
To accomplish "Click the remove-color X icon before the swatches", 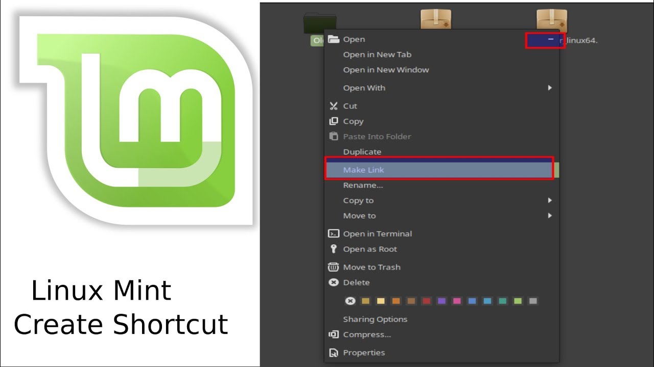I will tap(350, 301).
